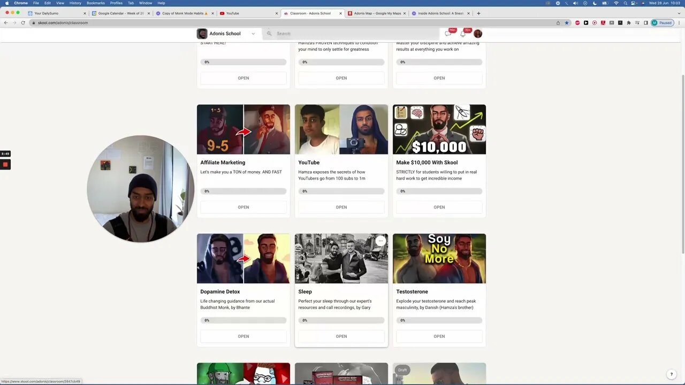
Task: Reload the page
Action: [23, 23]
